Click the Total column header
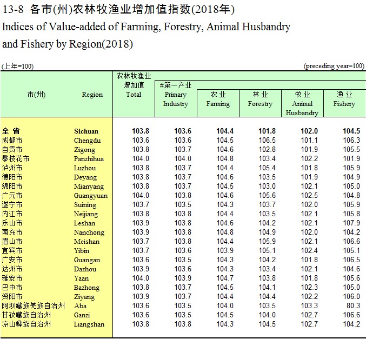366x359 pixels. (134, 95)
